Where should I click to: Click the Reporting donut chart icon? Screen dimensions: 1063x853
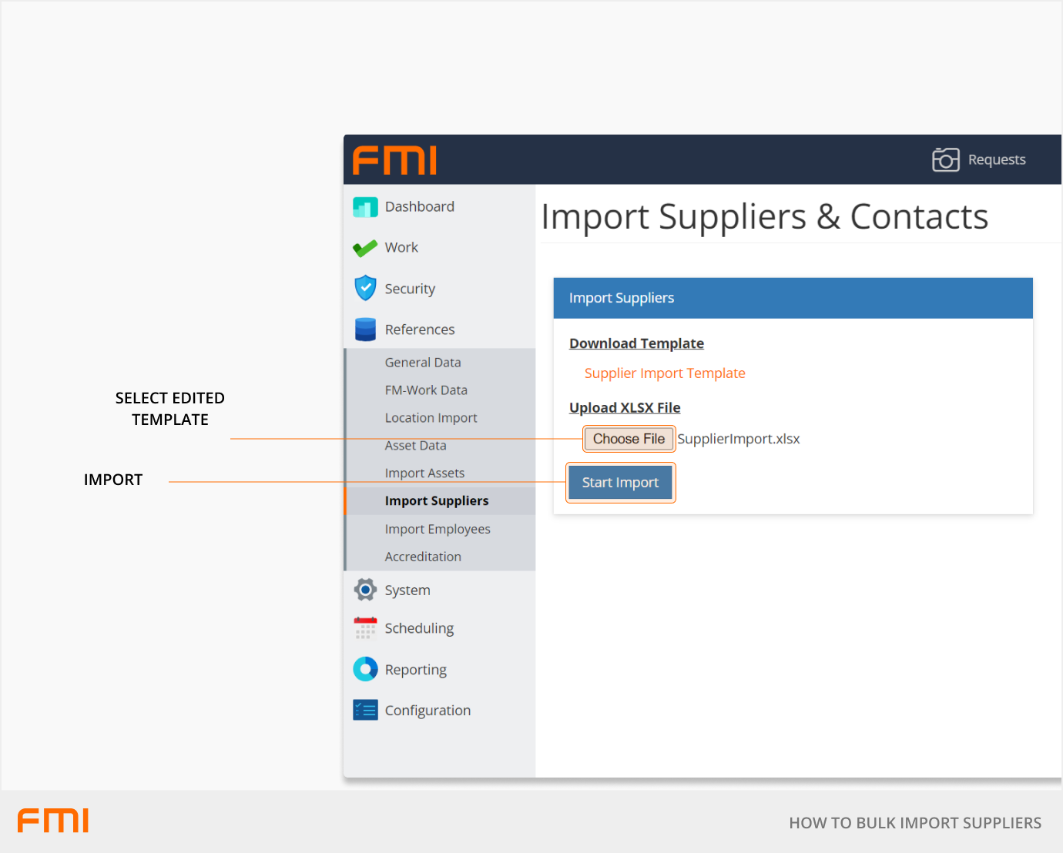365,669
